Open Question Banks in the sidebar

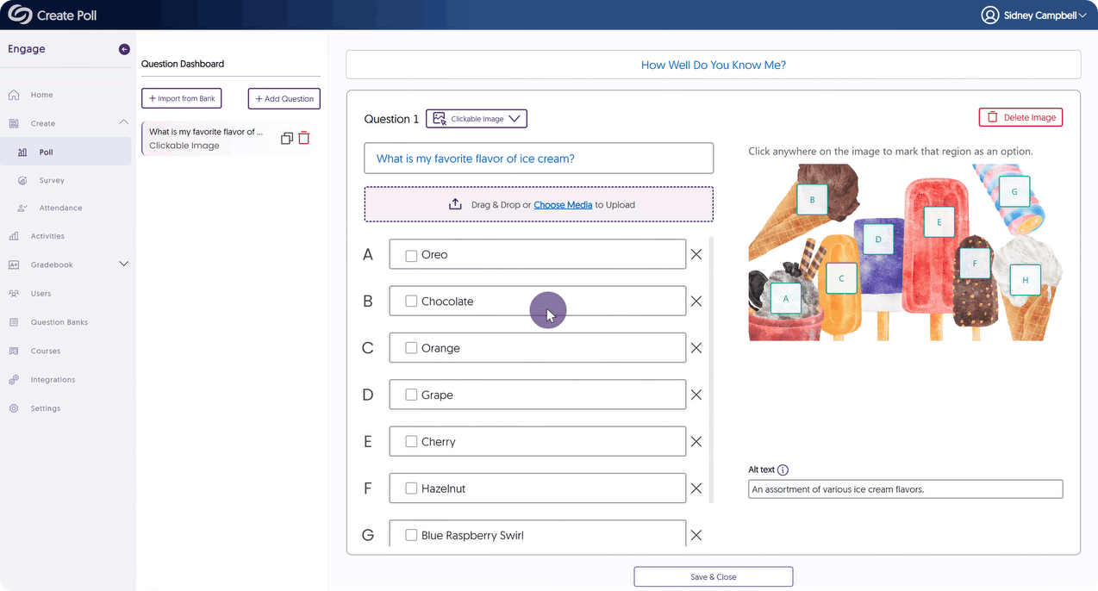(59, 322)
